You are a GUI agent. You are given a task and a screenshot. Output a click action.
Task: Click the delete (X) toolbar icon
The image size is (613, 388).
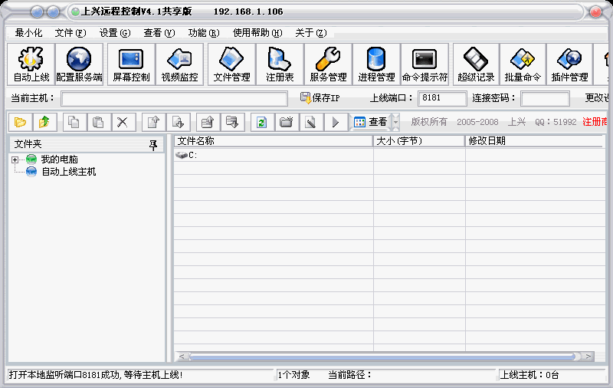[122, 122]
